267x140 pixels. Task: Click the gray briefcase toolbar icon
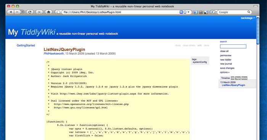click(201, 12)
